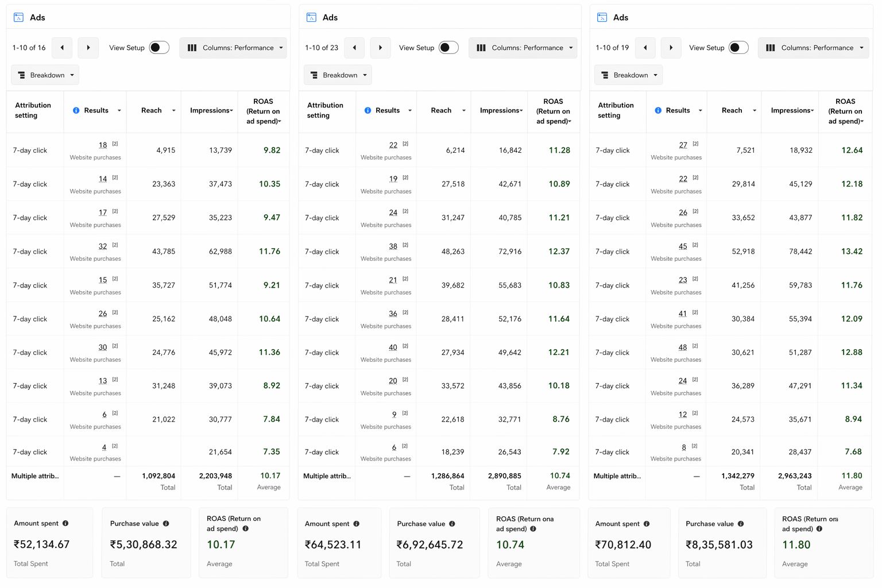The image size is (882, 588).
Task: Select ROAS value 7.35
Action: point(272,452)
